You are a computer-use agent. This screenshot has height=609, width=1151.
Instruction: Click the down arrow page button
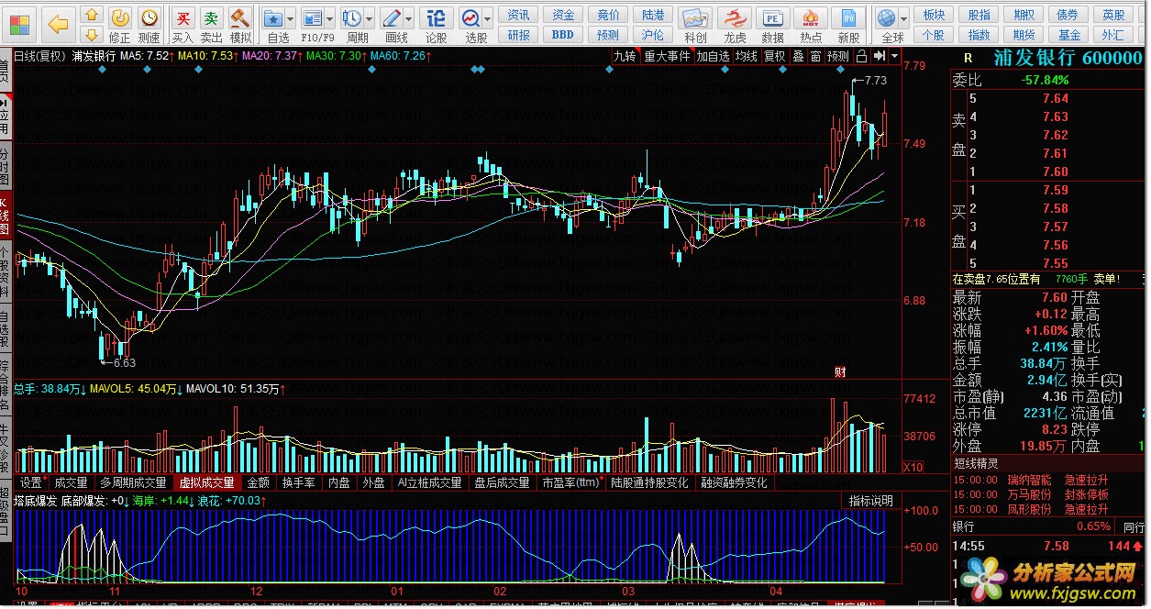tap(92, 34)
